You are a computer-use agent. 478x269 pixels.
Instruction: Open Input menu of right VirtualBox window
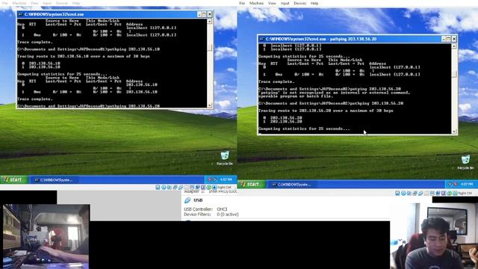pos(285,3)
